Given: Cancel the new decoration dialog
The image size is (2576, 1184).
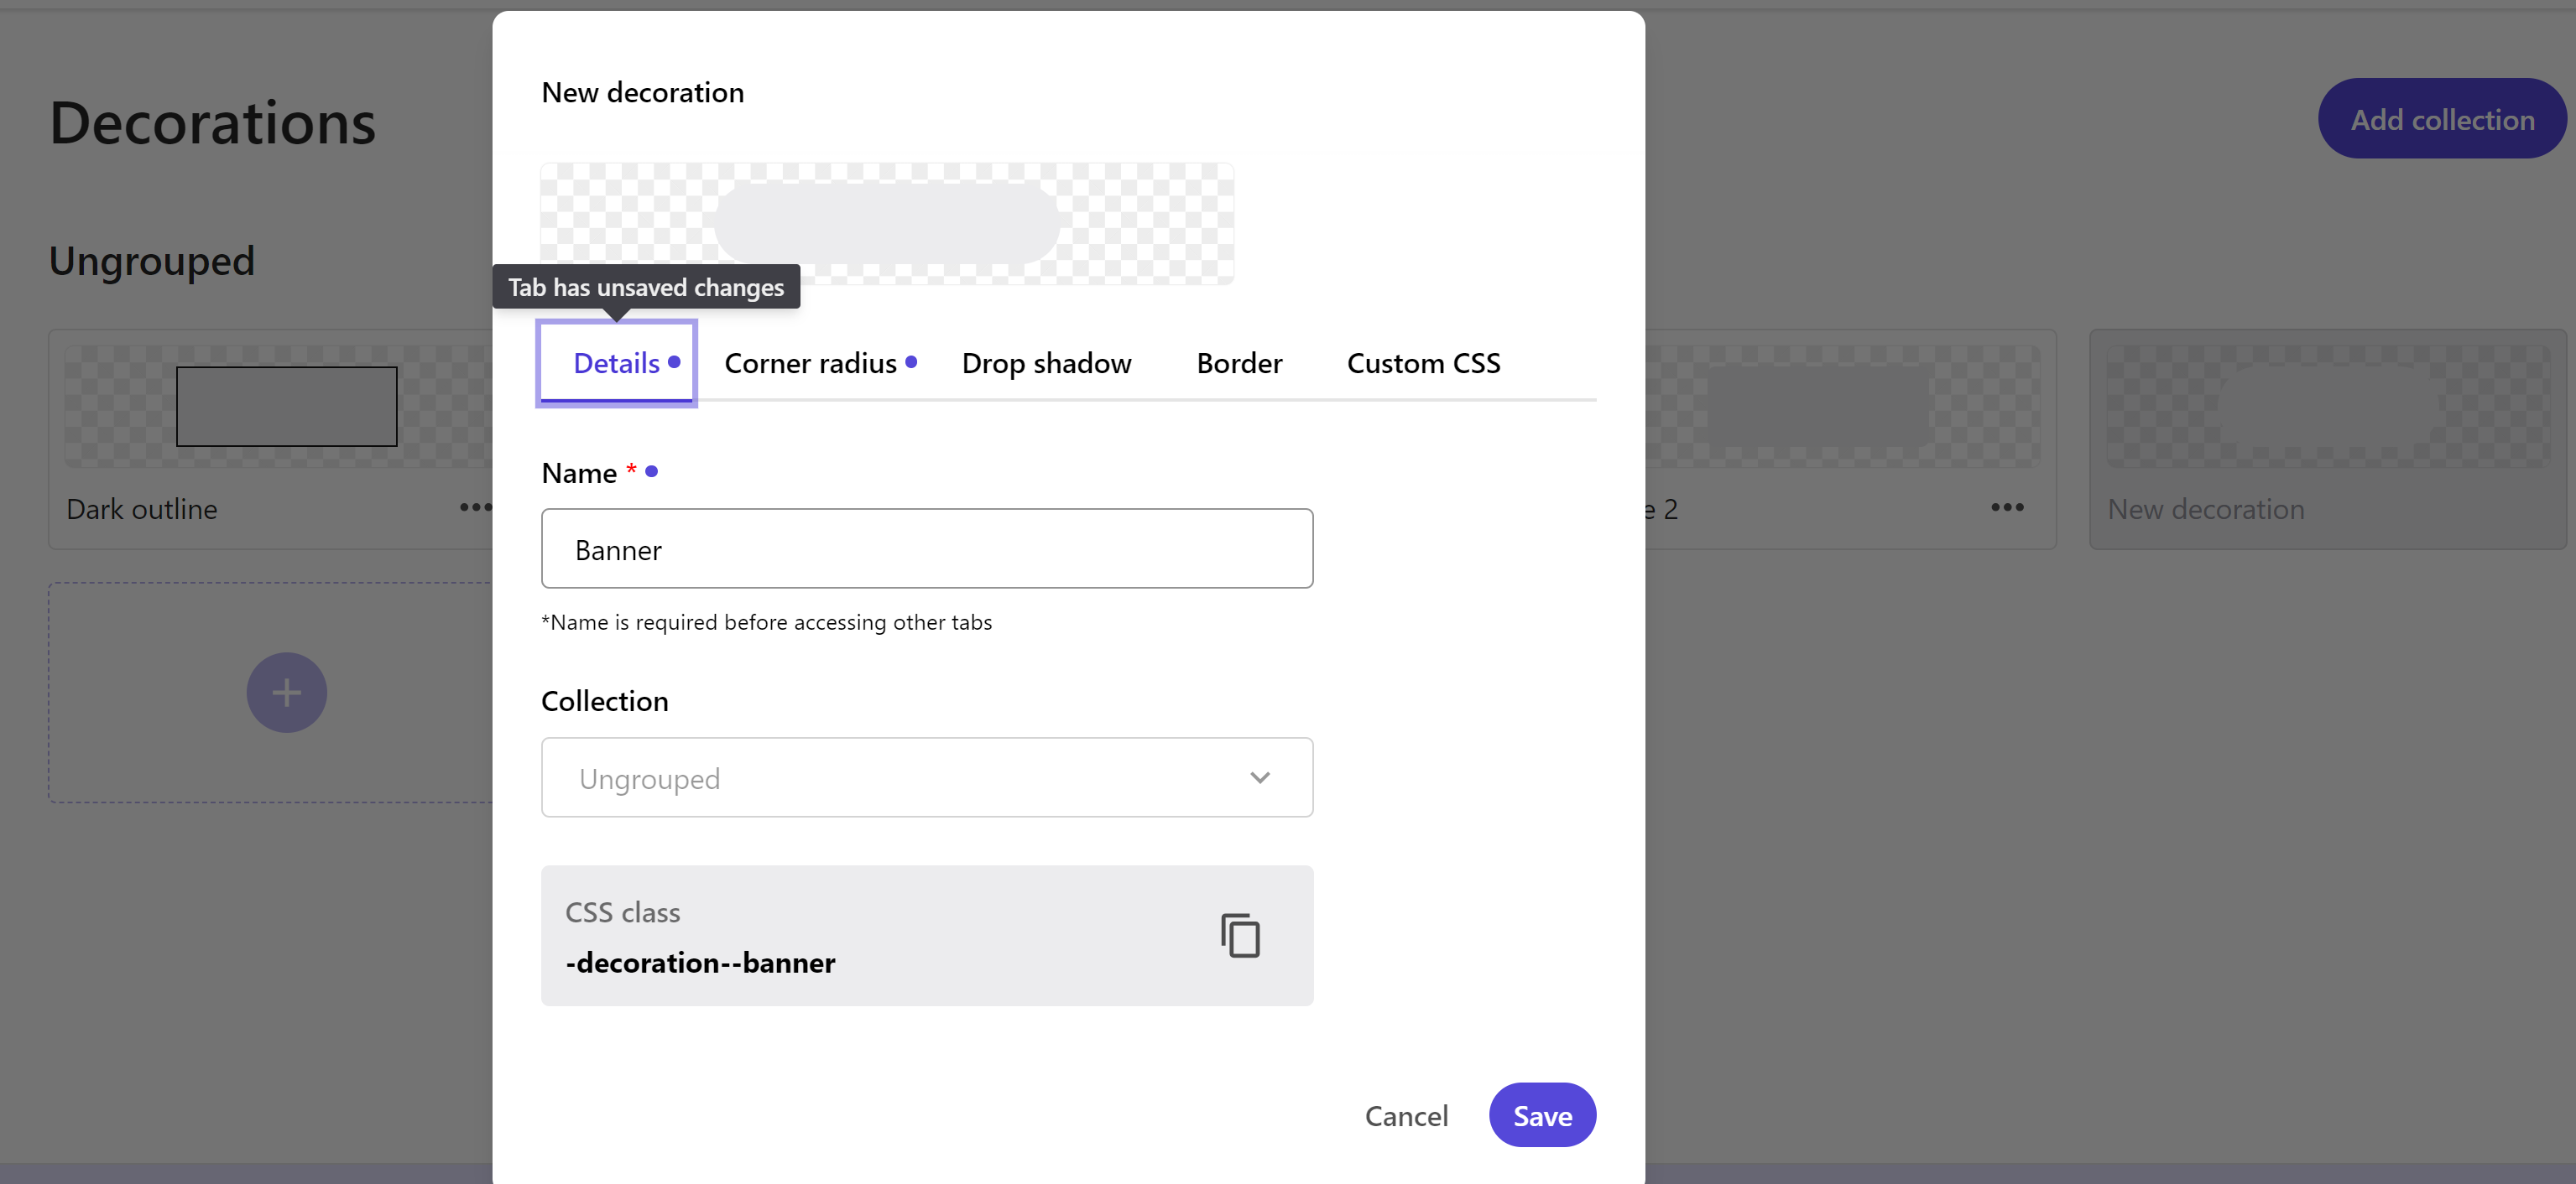Looking at the screenshot, I should pos(1406,1115).
